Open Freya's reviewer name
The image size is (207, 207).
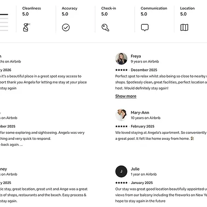pos(136,56)
